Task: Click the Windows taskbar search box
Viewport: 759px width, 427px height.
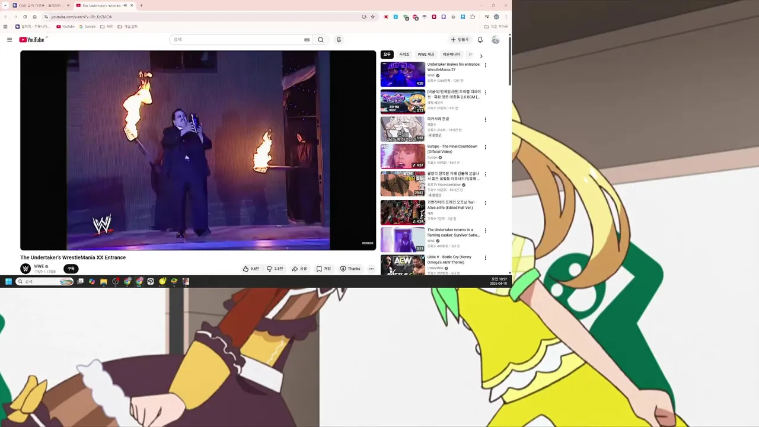Action: (x=45, y=281)
